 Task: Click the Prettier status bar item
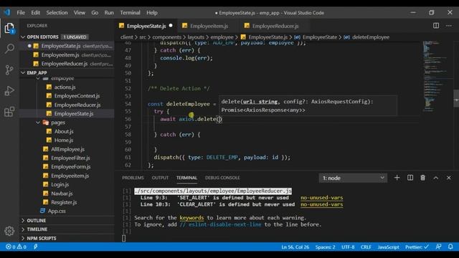coord(417,247)
